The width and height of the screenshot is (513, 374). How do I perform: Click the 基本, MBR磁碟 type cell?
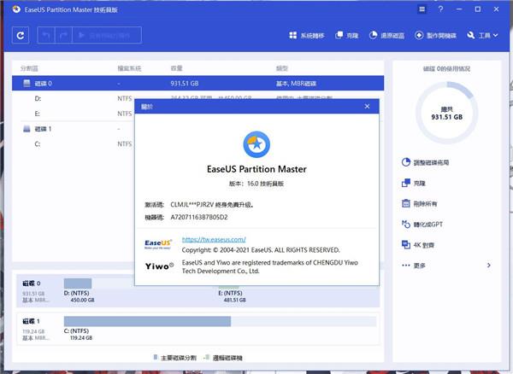[x=296, y=84]
